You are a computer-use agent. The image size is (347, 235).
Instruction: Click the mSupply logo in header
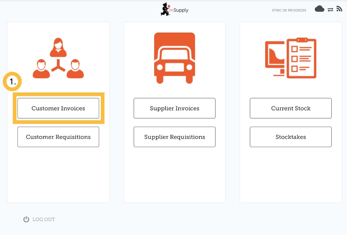tap(174, 10)
